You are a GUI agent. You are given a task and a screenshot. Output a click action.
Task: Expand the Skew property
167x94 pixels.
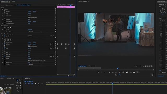tap(3, 52)
